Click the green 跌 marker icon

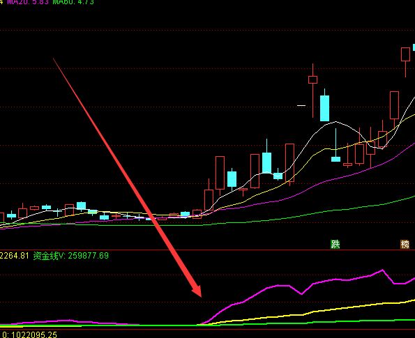point(335,244)
